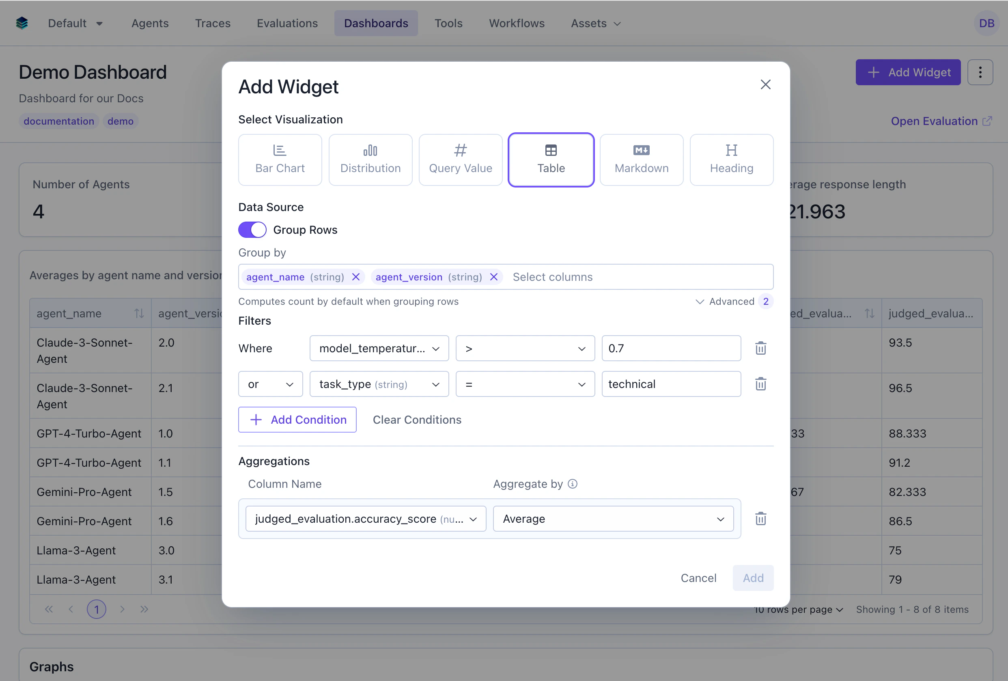Screen dimensions: 1008x681
Task: Select the Bar Chart visualization
Action: click(280, 159)
